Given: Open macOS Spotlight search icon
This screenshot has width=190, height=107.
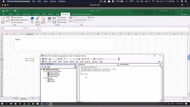Looking at the screenshot, I should [x=178, y=1].
